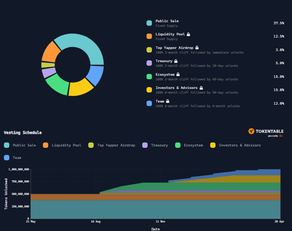Click the 'powered by' Sign link
The height and width of the screenshot is (231, 292).
tap(276, 136)
